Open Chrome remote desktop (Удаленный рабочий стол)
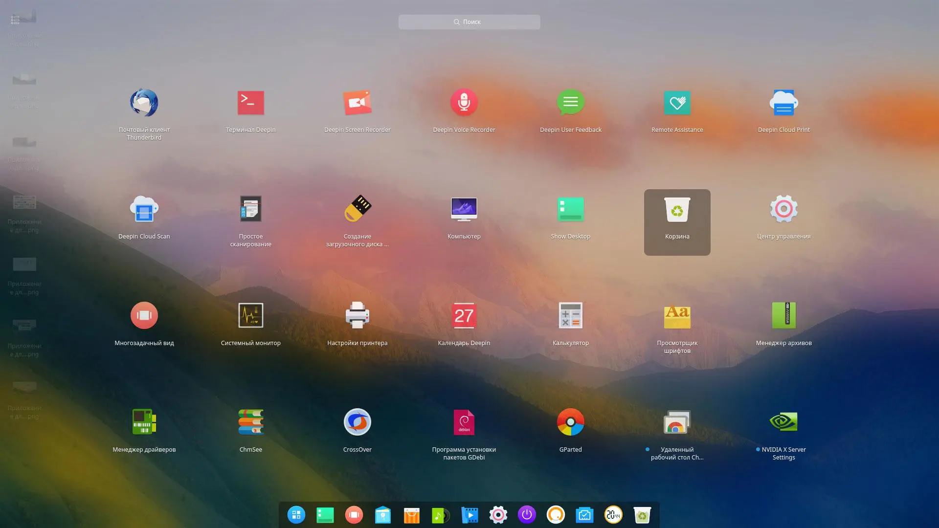The image size is (939, 528). point(677,422)
